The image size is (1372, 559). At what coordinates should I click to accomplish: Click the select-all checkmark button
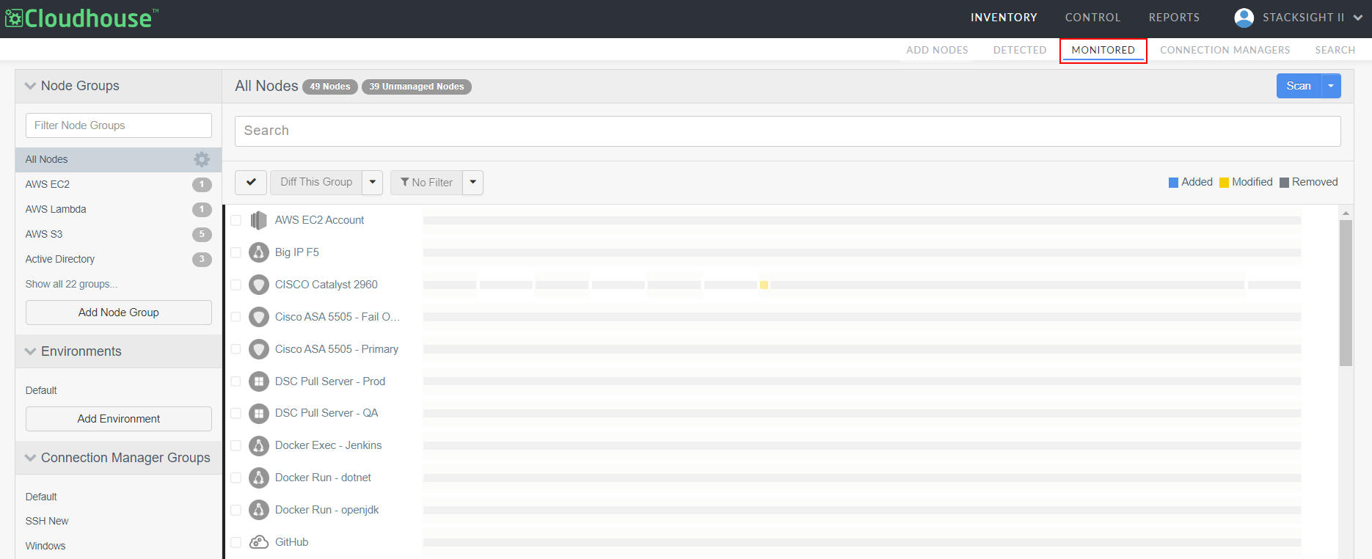click(251, 182)
